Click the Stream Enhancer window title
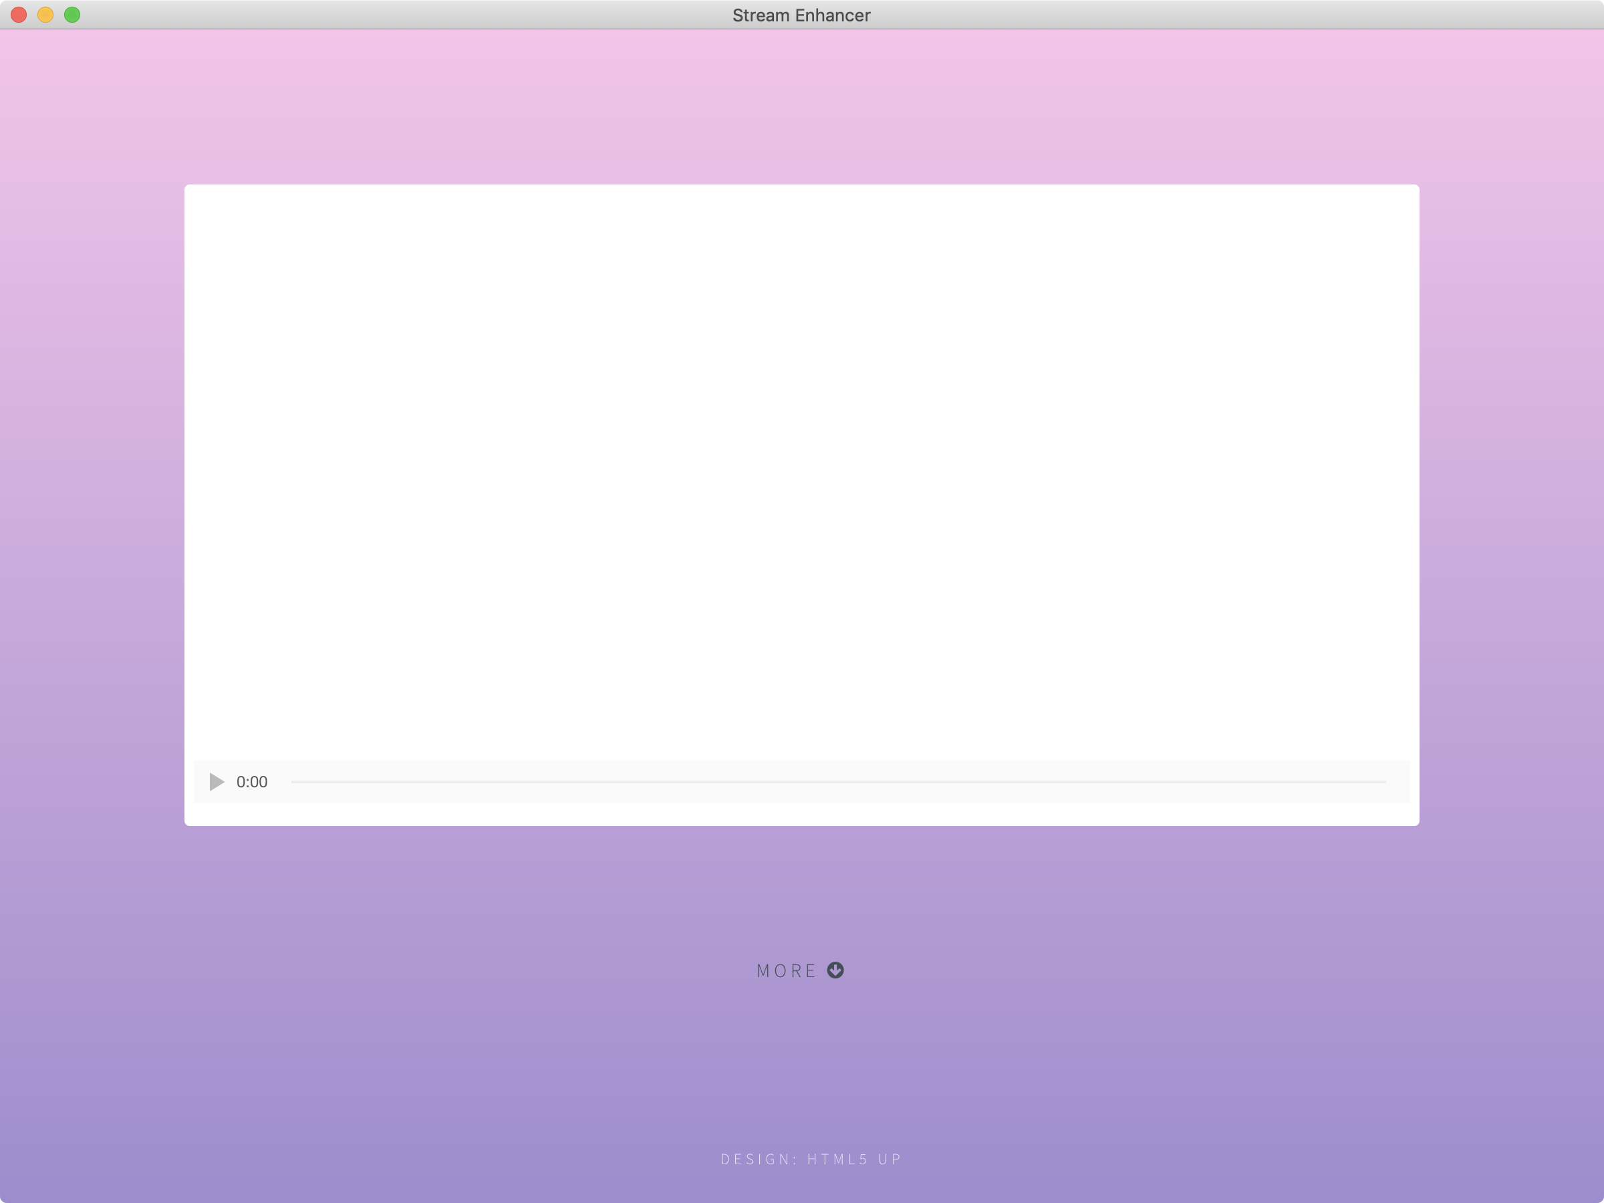Screen dimensions: 1604x1203 point(801,15)
